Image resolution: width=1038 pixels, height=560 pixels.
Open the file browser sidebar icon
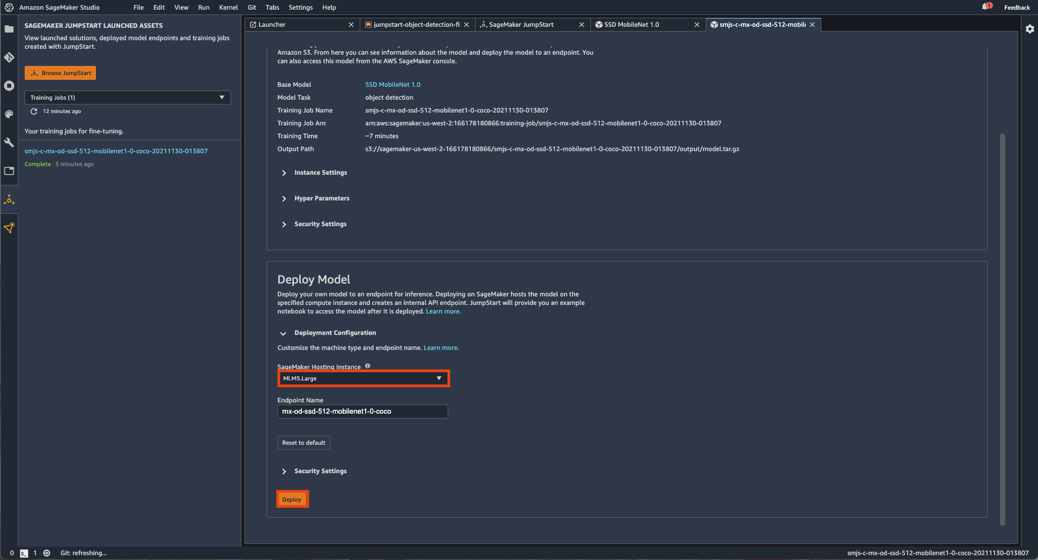(9, 29)
